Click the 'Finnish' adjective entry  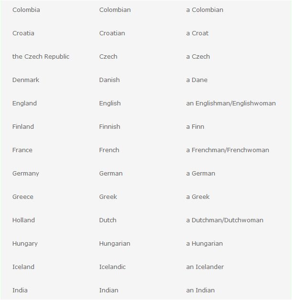[x=110, y=127]
